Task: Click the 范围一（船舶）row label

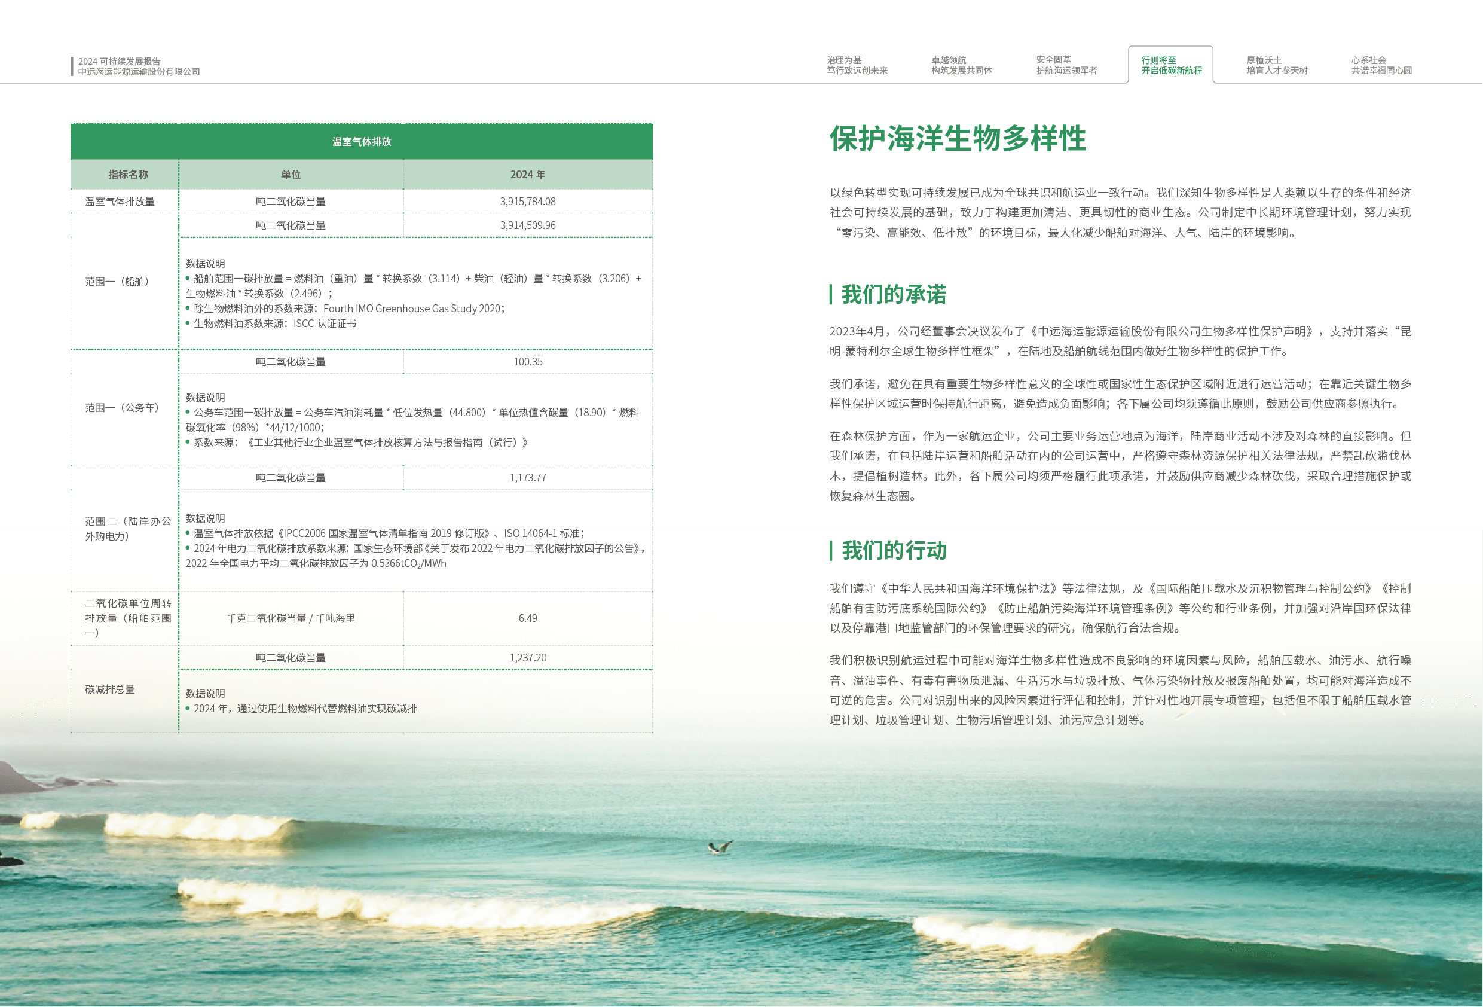Action: point(117,282)
